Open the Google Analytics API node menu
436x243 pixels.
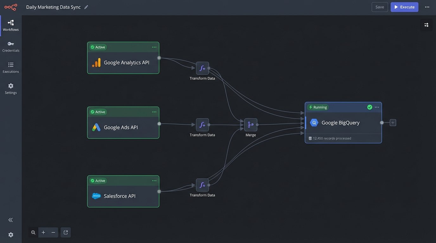tap(154, 47)
